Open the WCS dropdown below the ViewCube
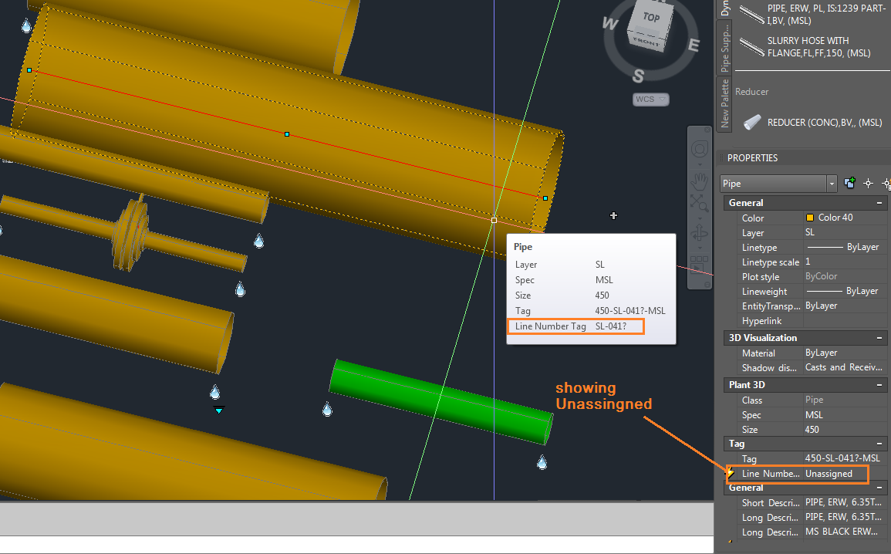The height and width of the screenshot is (554, 891). tap(650, 99)
